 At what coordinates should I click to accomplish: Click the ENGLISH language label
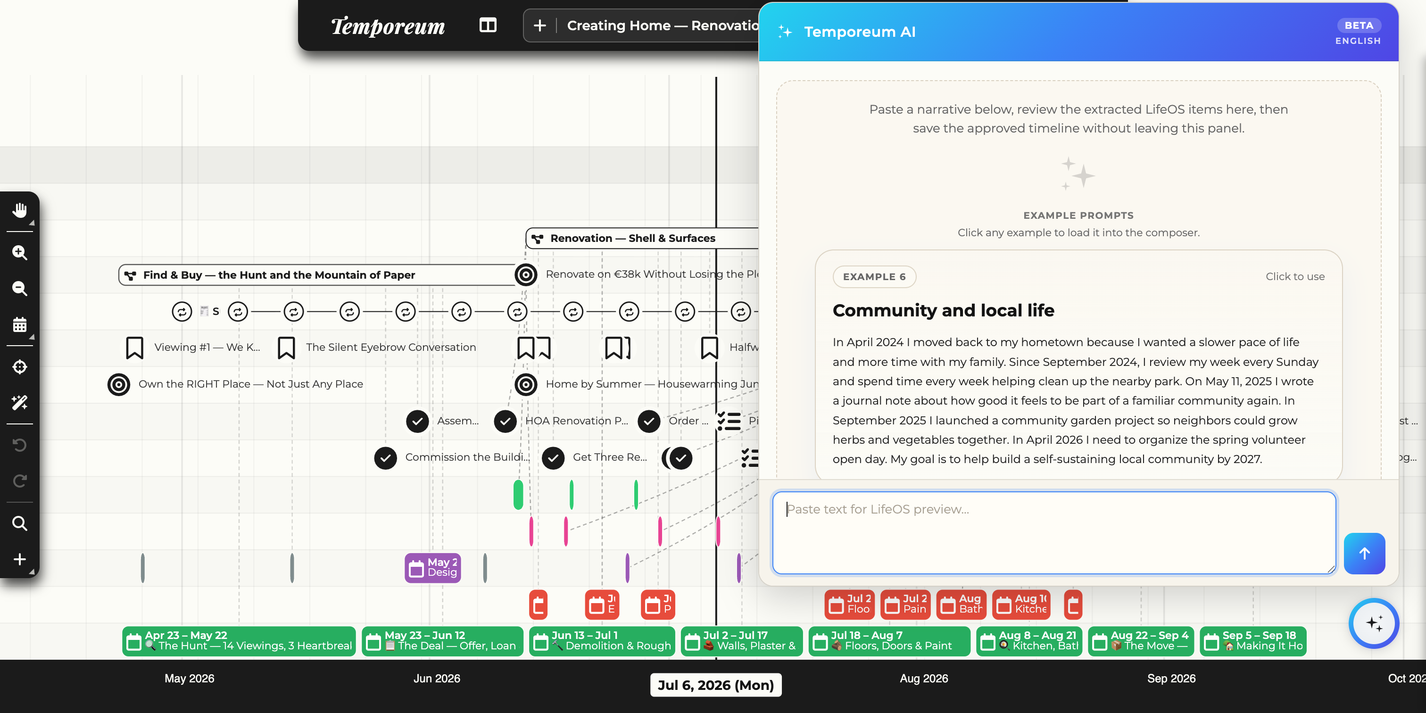[x=1358, y=41]
